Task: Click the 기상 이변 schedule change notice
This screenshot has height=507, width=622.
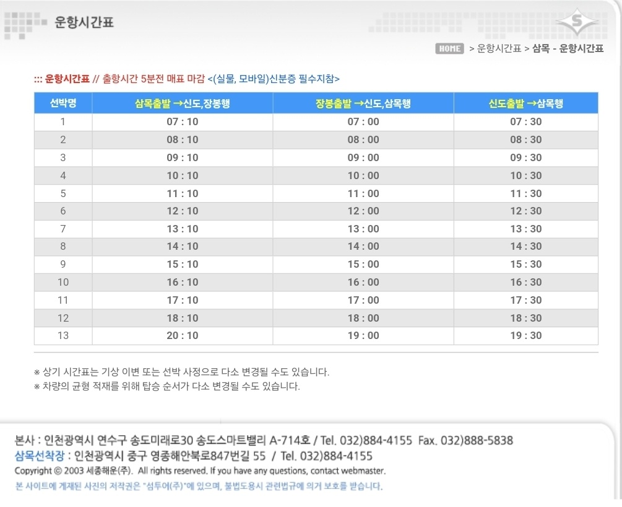Action: [182, 373]
